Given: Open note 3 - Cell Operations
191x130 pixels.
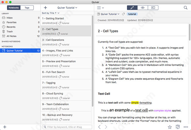Looking at the screenshot, I should (x=66, y=42).
